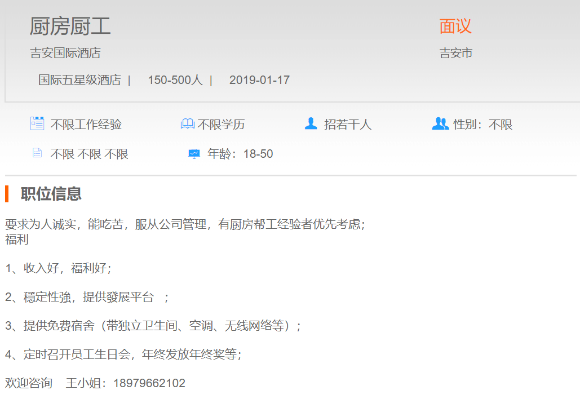Click the 不限学历 education label
Viewport: 580px width, 399px height.
click(x=221, y=125)
